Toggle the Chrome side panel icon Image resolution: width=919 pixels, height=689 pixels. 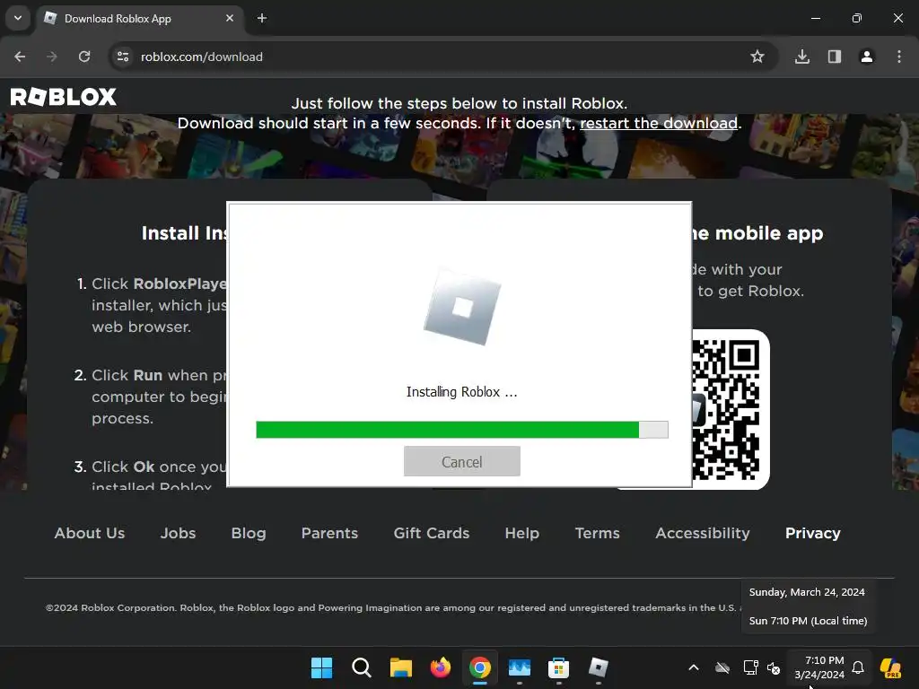835,57
